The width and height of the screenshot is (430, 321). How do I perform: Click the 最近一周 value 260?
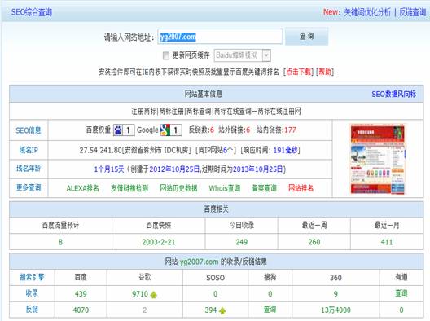pyautogui.click(x=314, y=242)
